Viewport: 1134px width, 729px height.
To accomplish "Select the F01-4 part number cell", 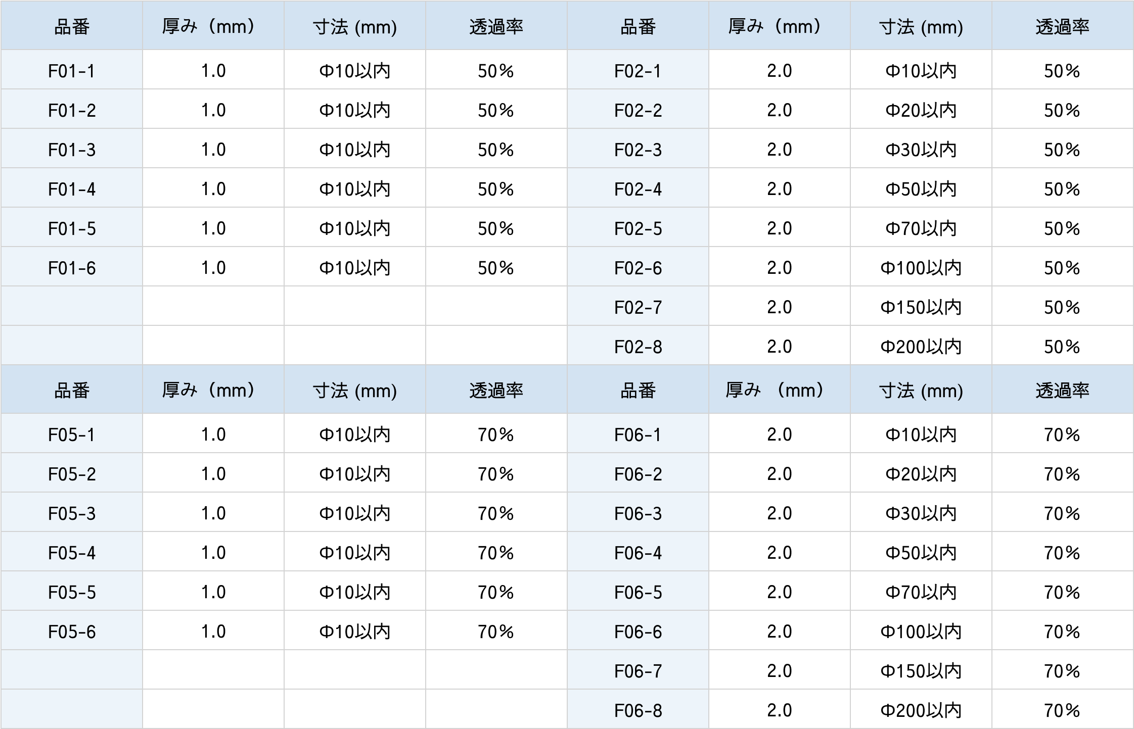I will click(x=71, y=189).
